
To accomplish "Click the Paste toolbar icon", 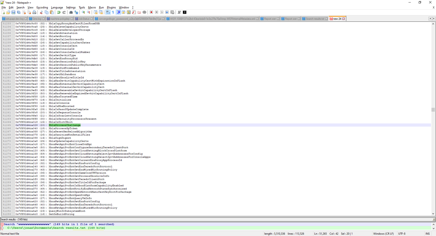I will 52,12.
